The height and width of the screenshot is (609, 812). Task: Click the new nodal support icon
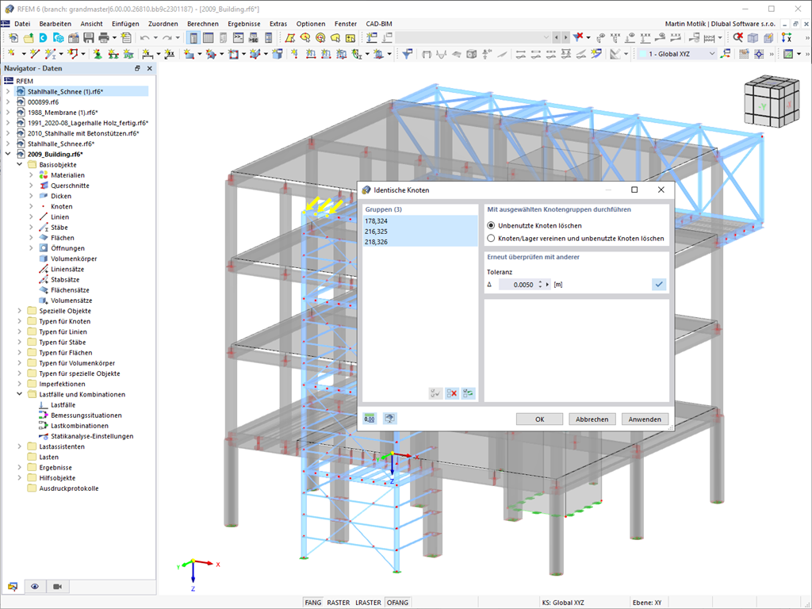(x=98, y=54)
